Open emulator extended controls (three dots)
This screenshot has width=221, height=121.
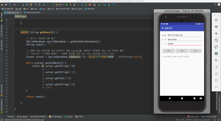tap(216, 87)
